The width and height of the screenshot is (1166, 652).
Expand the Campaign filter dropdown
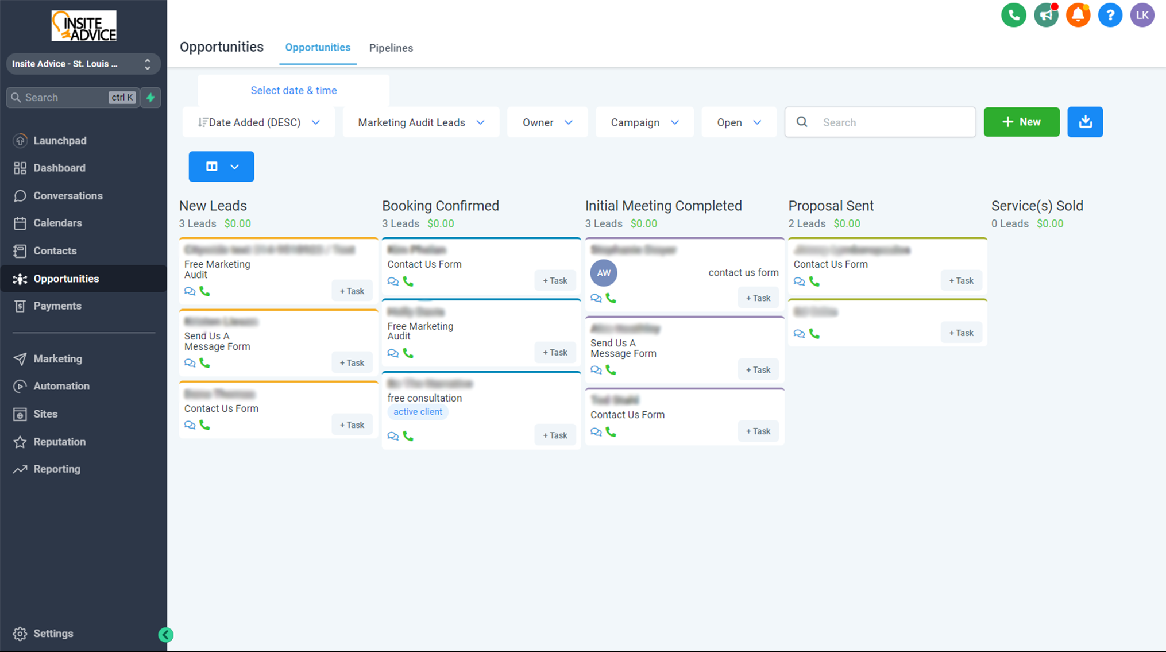point(644,122)
